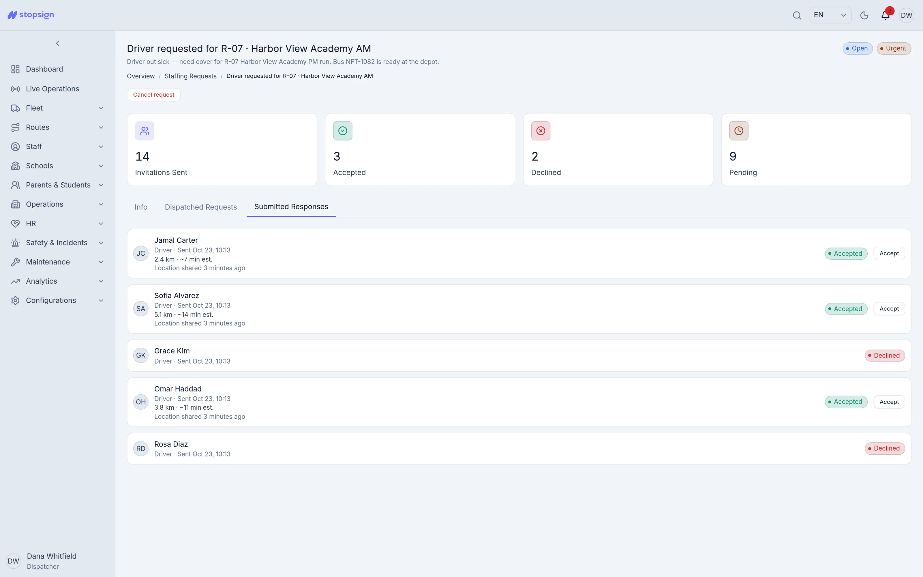Open the DW user avatar menu
This screenshot has height=577, width=923.
click(x=906, y=15)
